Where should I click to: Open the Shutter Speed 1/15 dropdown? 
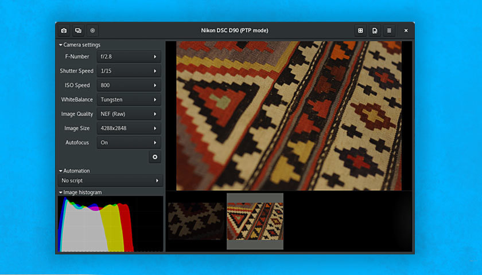click(129, 71)
